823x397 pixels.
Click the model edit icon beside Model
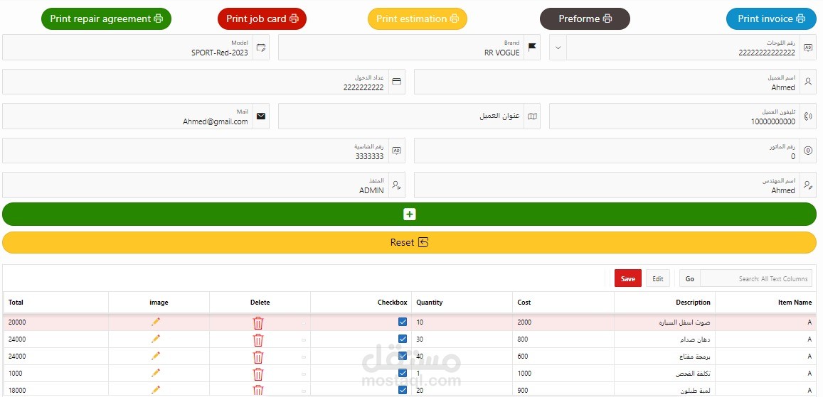tap(261, 48)
